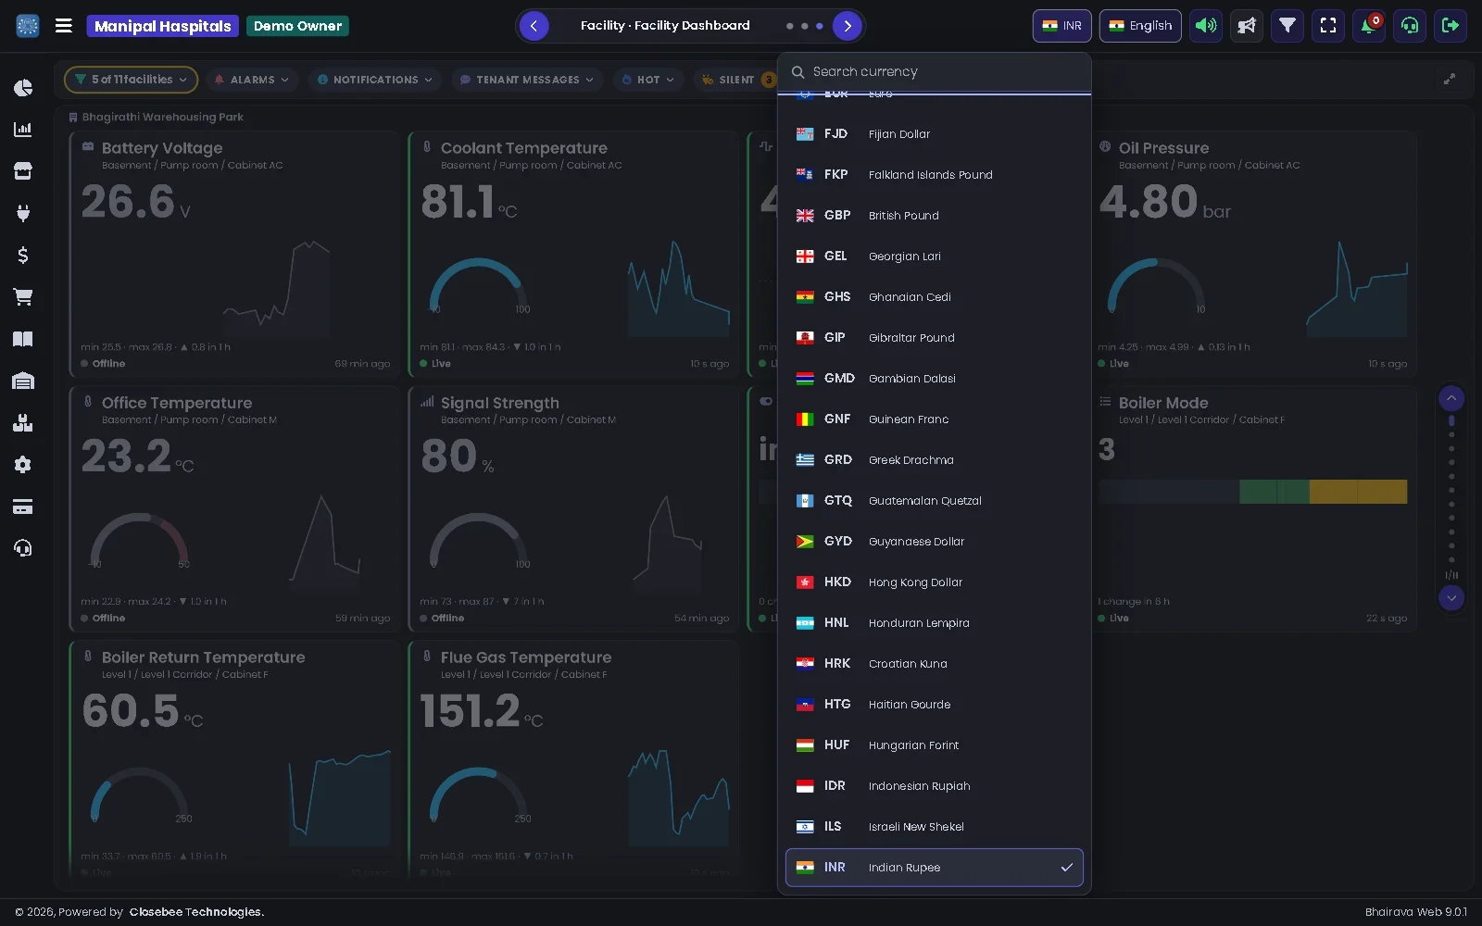
Task: Click the Search currency field
Action: [x=935, y=72]
